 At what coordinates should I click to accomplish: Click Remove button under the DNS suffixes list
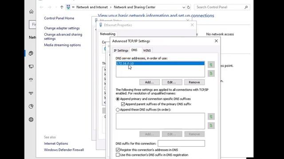(194, 134)
